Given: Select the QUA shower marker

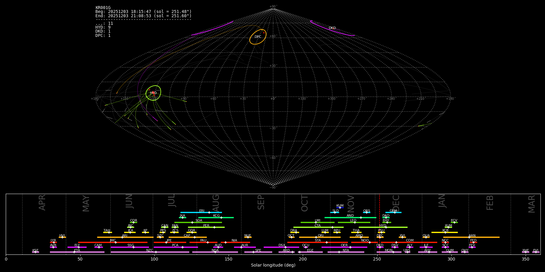Looking at the screenshot, I should [426, 237].
